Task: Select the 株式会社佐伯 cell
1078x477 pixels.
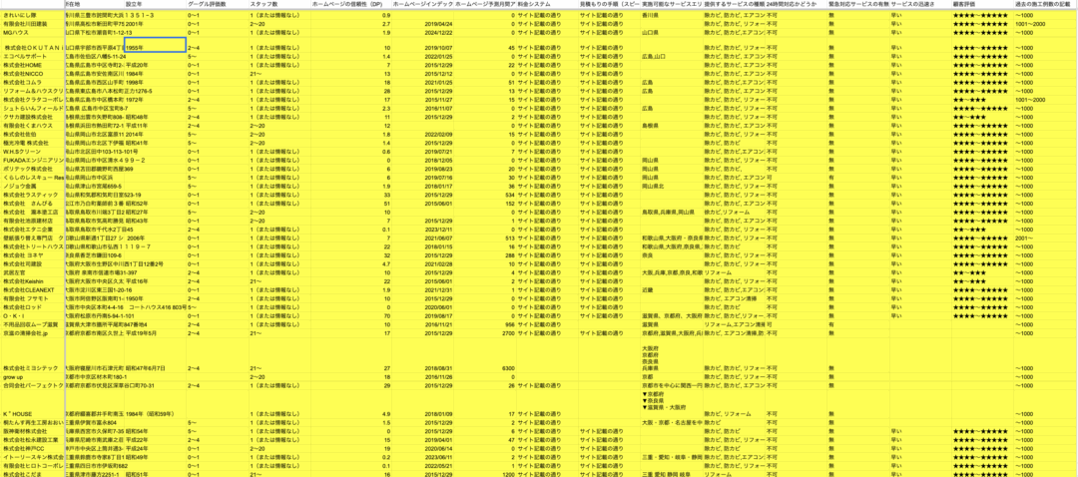Action: point(32,134)
